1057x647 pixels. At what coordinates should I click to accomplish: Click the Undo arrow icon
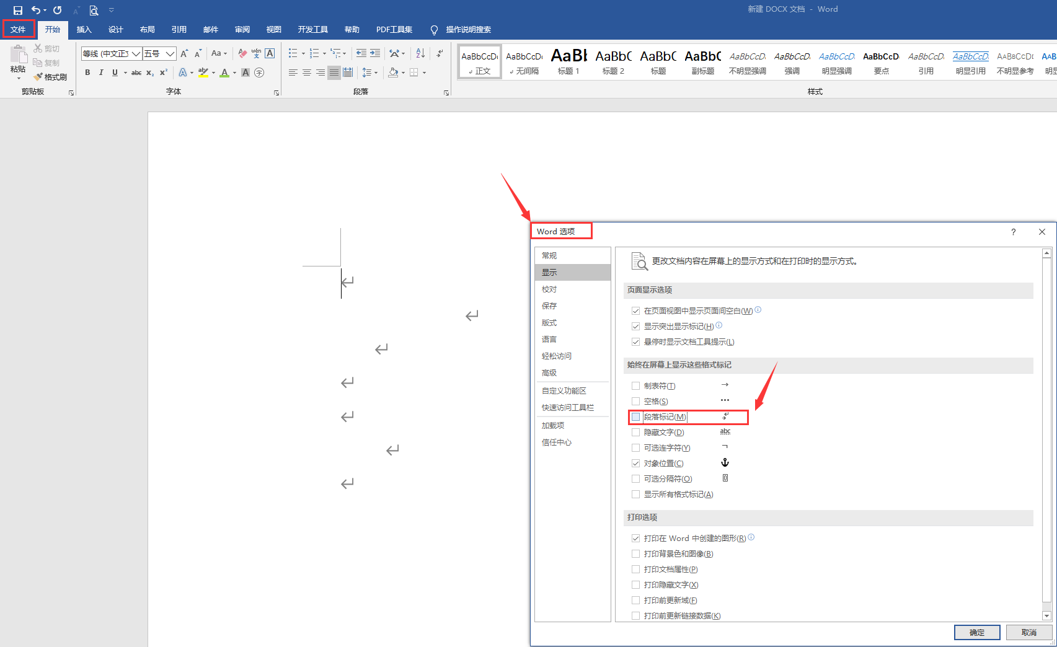tap(36, 10)
